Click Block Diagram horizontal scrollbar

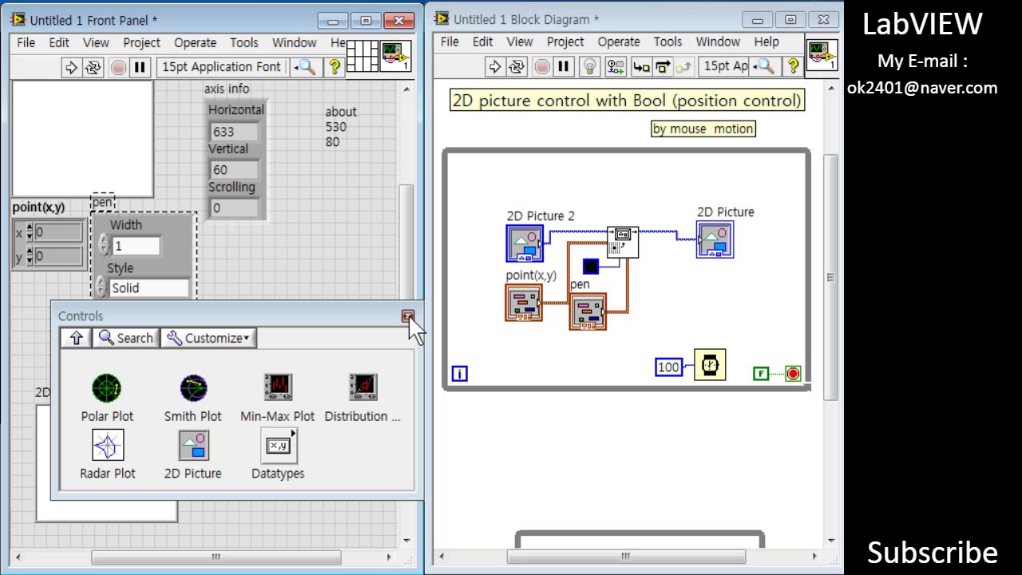pyautogui.click(x=625, y=557)
